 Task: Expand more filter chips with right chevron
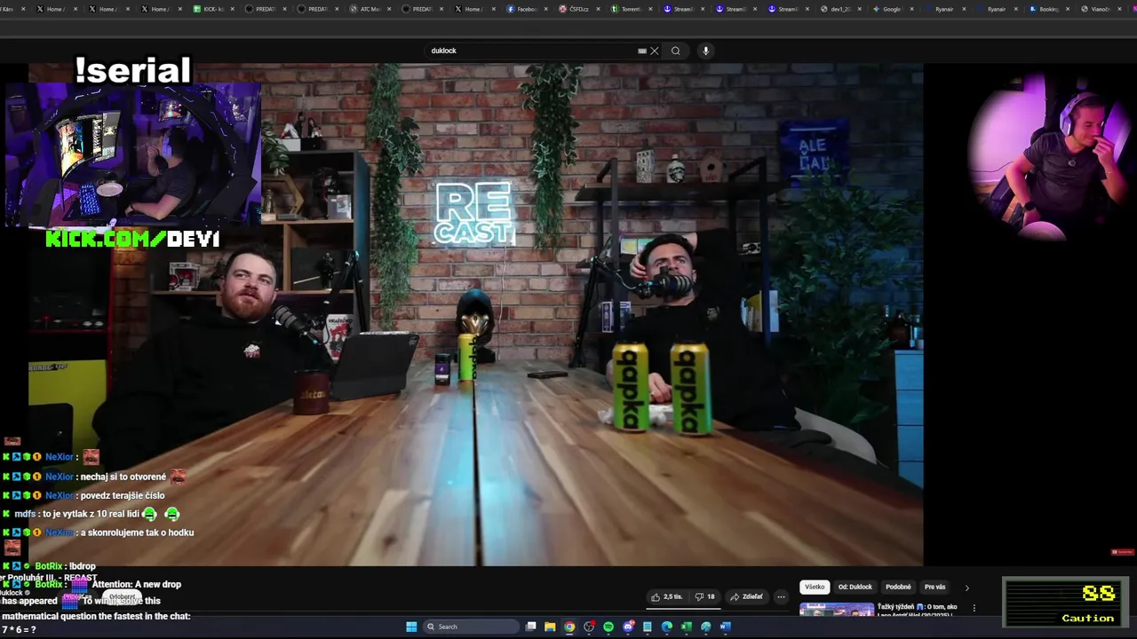(967, 587)
